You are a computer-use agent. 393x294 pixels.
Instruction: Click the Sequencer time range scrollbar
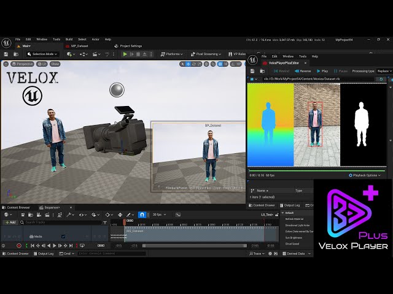[195, 246]
